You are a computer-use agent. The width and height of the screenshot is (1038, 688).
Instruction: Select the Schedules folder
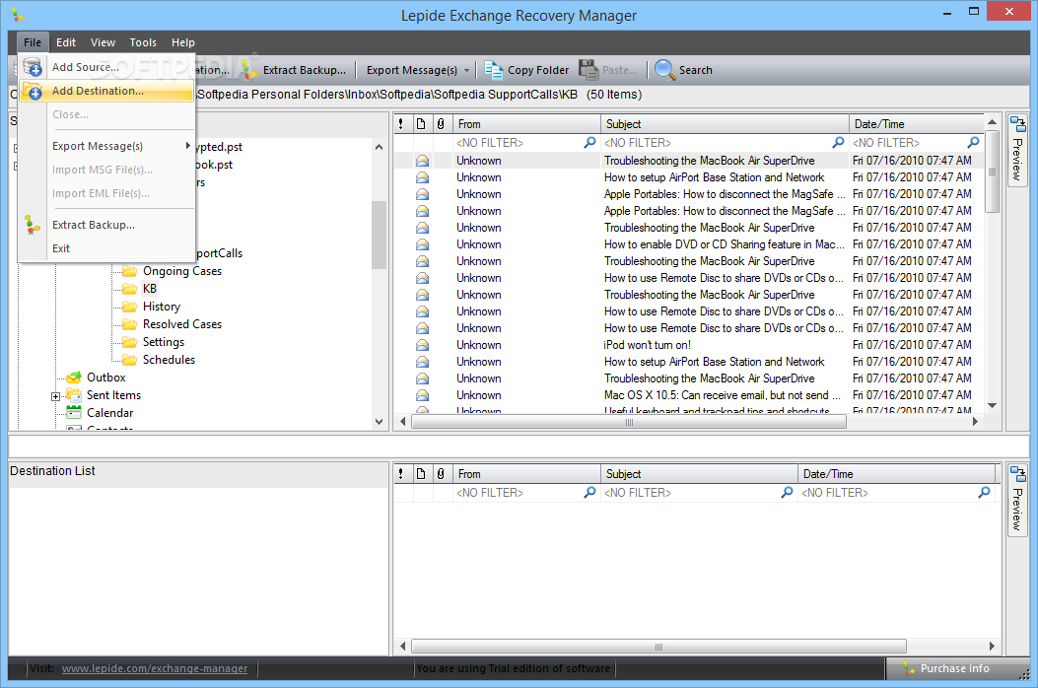coord(169,360)
